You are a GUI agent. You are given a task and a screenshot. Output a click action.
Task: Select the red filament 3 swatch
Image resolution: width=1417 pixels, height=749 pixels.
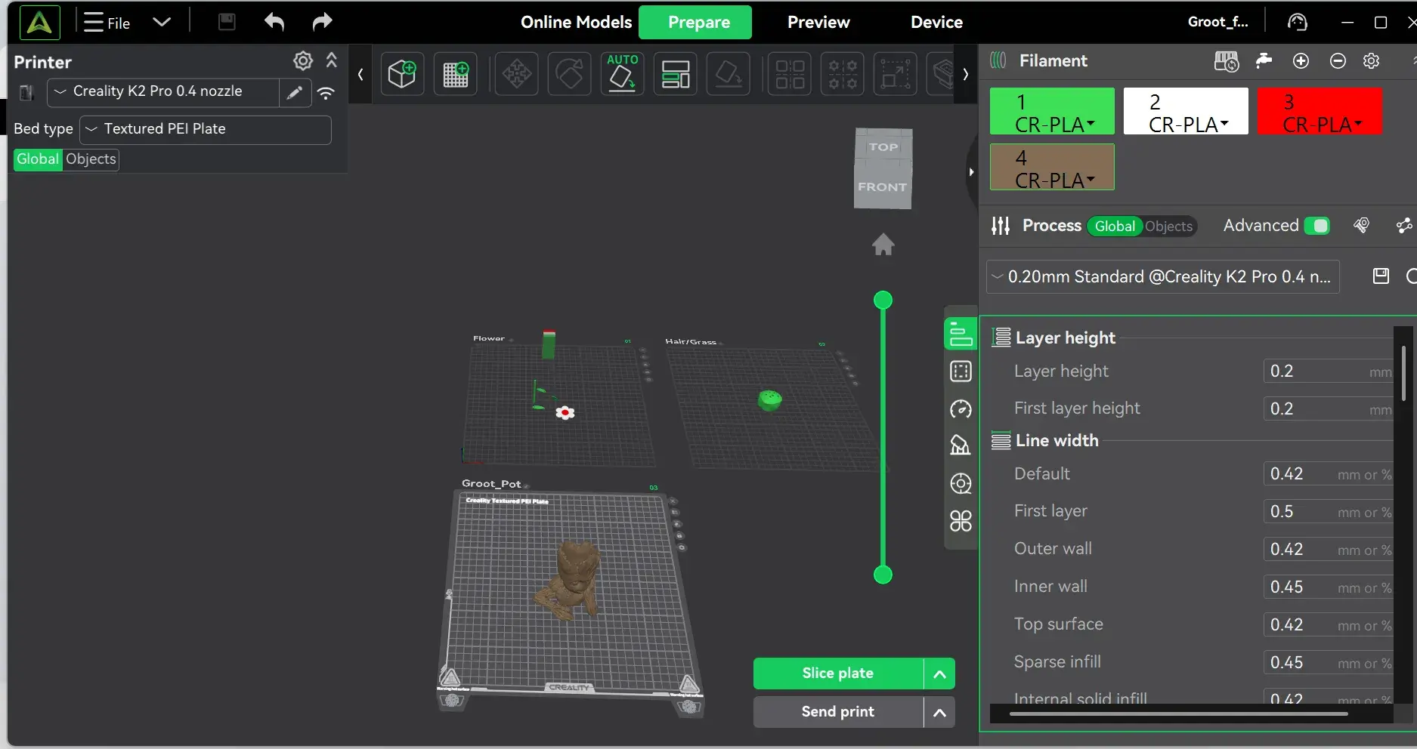coord(1320,112)
